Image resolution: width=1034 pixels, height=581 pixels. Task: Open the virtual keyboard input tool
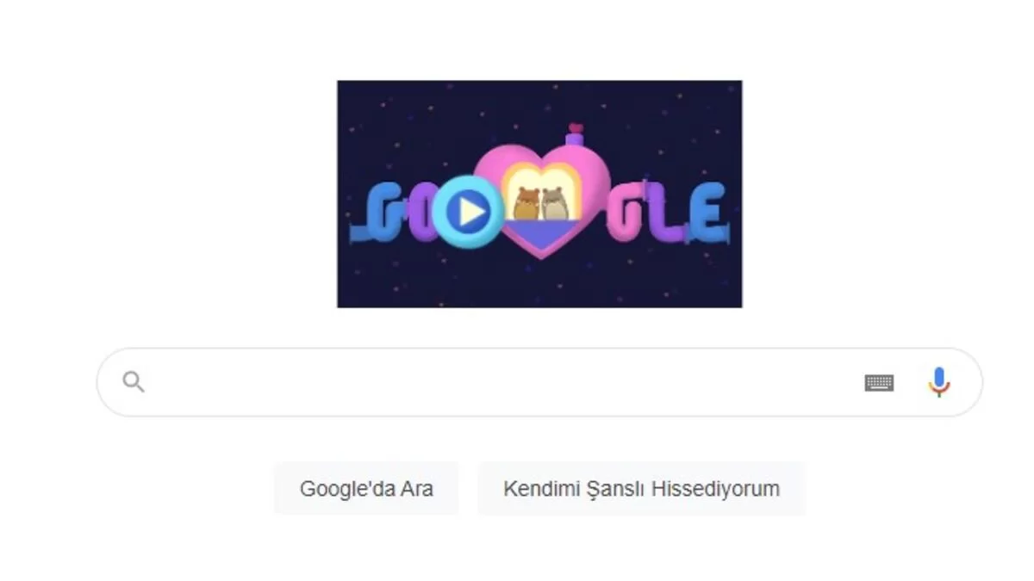click(x=879, y=382)
